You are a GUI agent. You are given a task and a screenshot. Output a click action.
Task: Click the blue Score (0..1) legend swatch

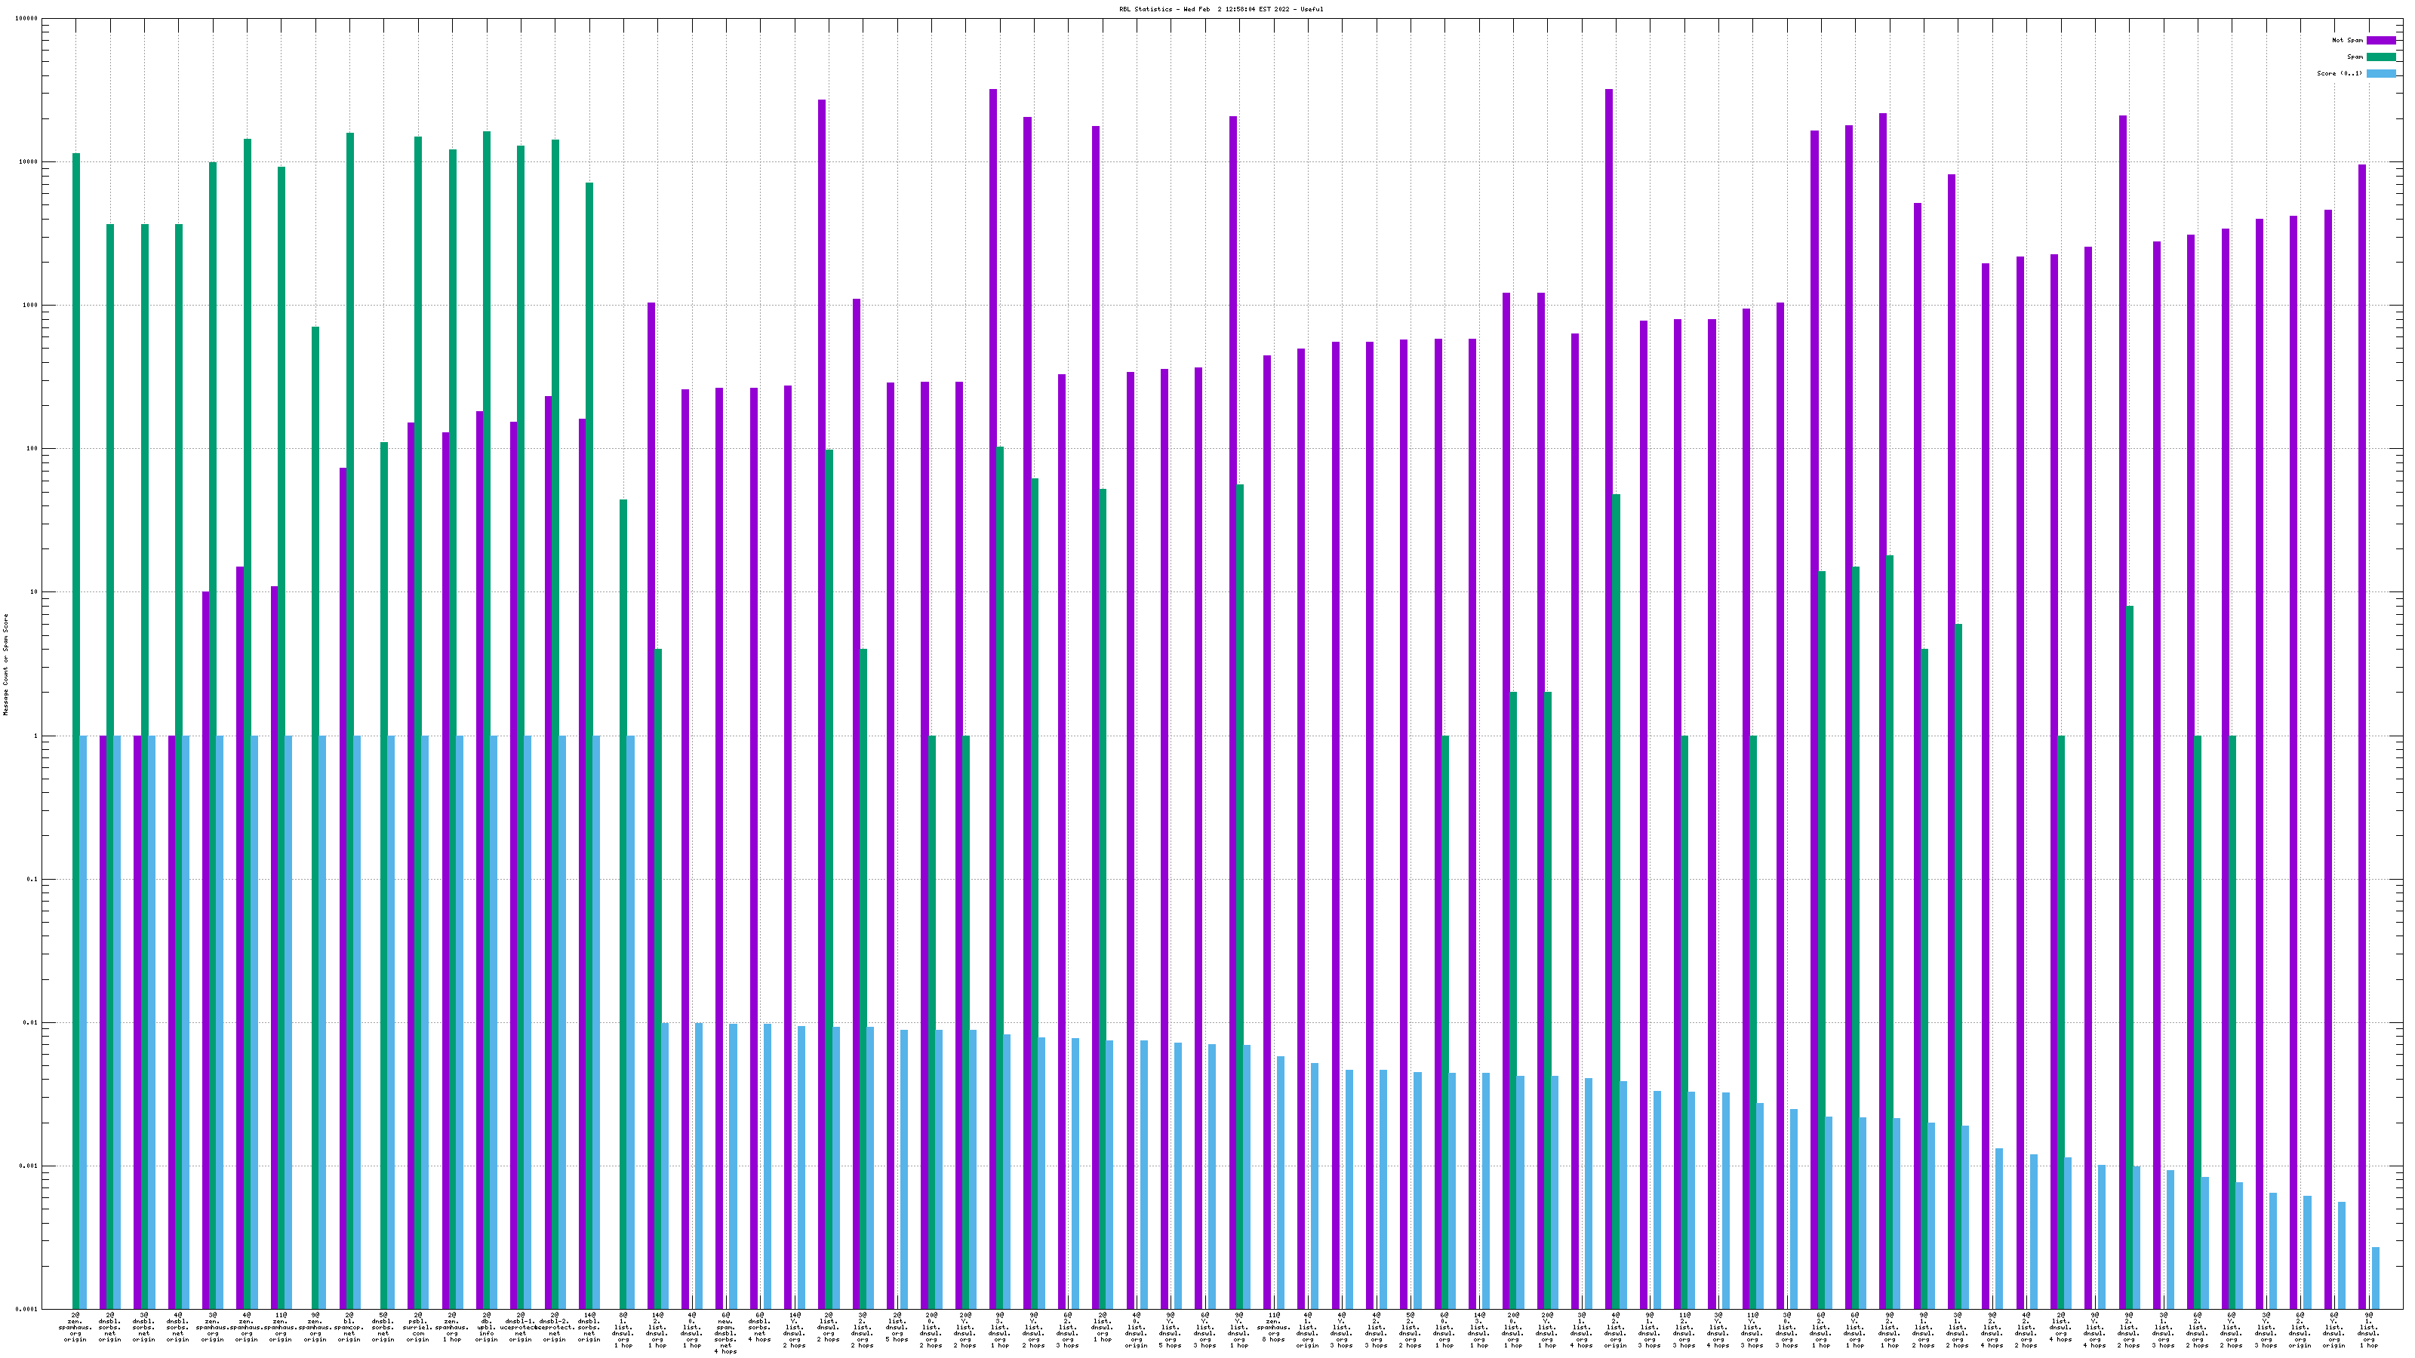[2380, 73]
